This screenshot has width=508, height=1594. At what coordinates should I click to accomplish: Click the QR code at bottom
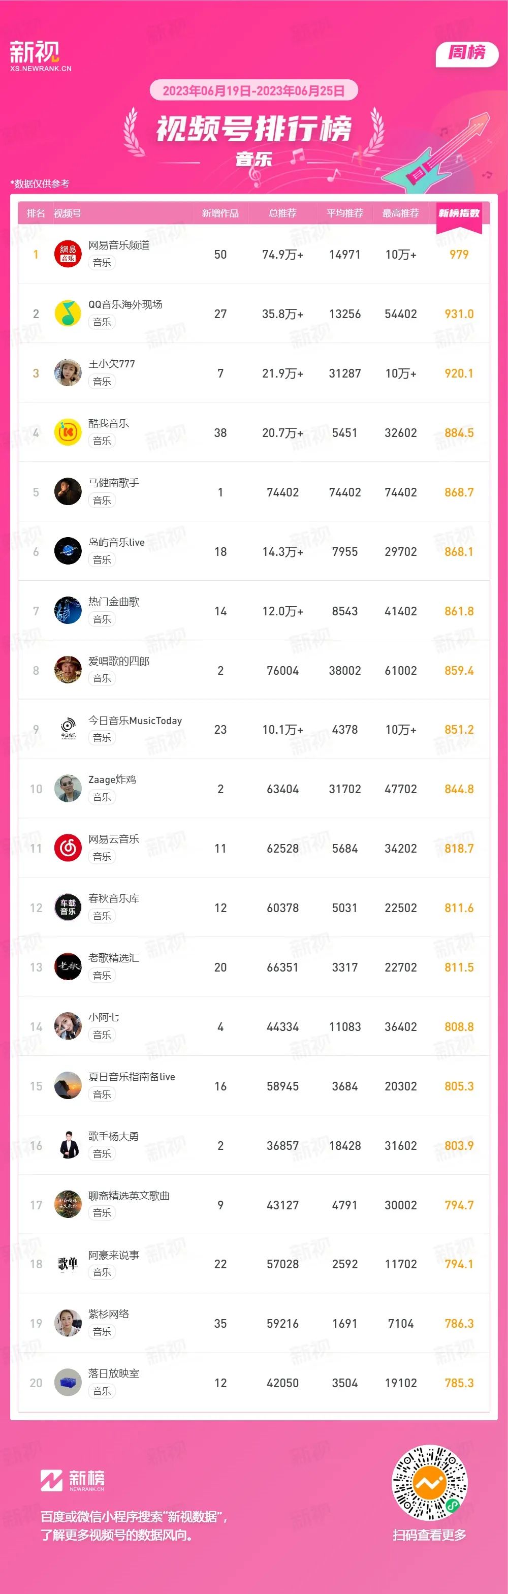pos(429,1483)
